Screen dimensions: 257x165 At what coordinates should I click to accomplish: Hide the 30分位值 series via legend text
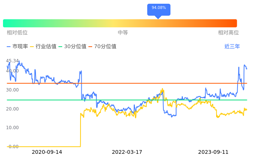point(75,47)
